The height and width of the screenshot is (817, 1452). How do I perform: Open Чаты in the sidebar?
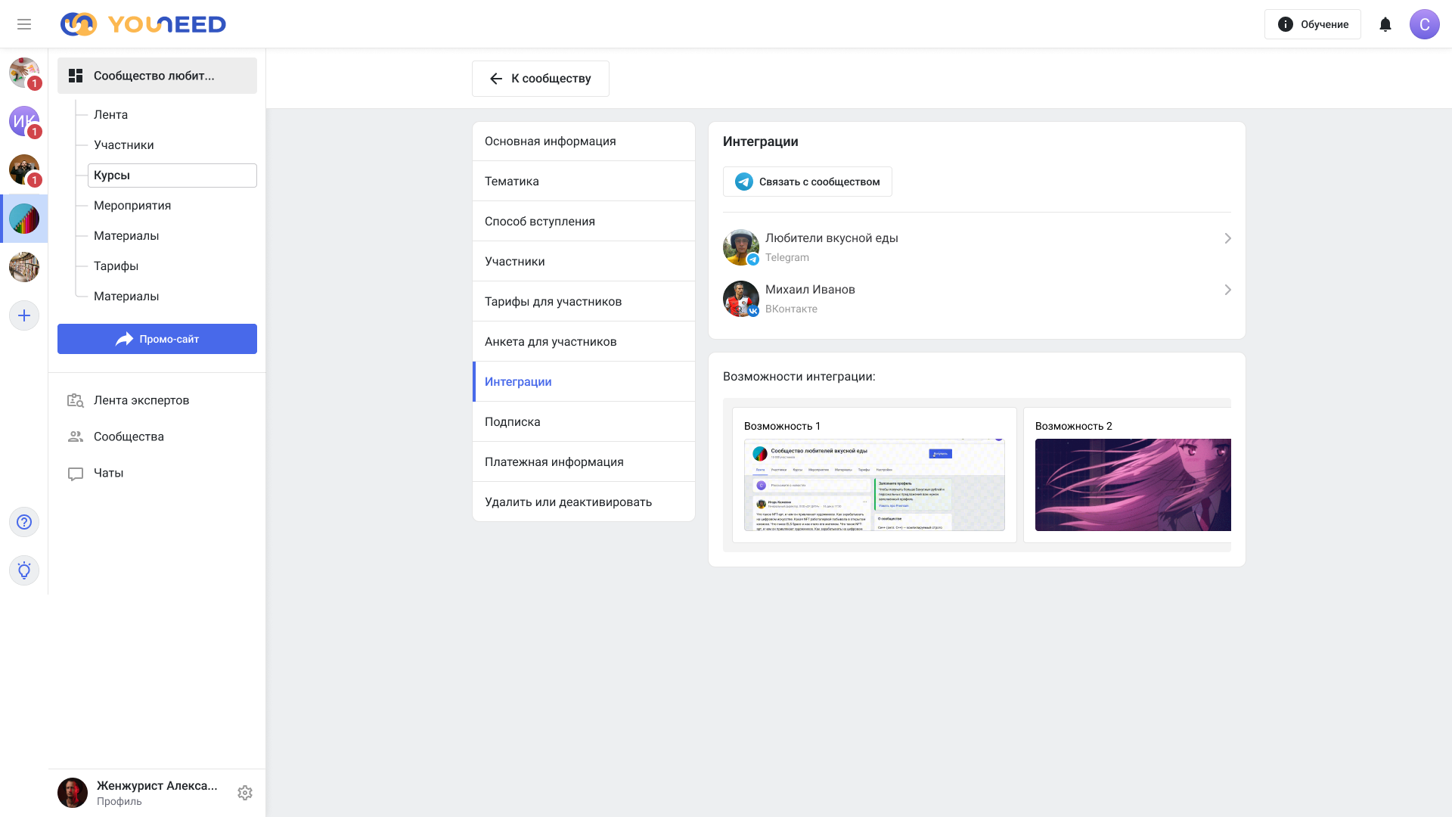tap(108, 473)
